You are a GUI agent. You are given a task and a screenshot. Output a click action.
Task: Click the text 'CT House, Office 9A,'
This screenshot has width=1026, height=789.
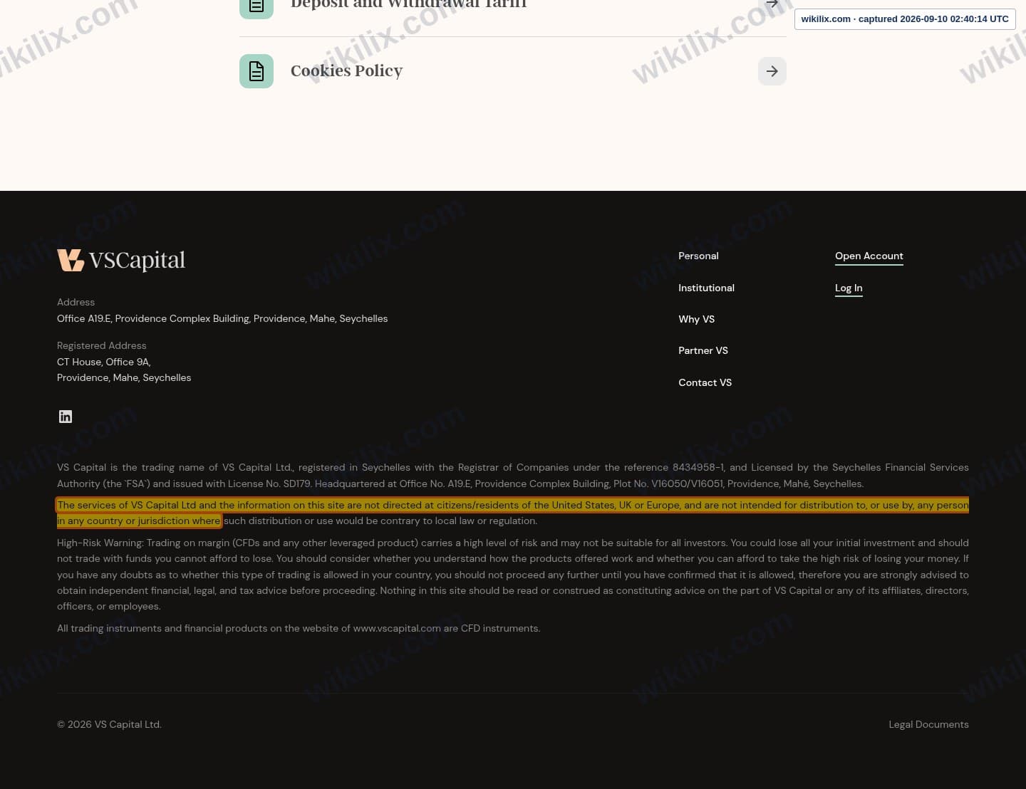[x=104, y=362]
